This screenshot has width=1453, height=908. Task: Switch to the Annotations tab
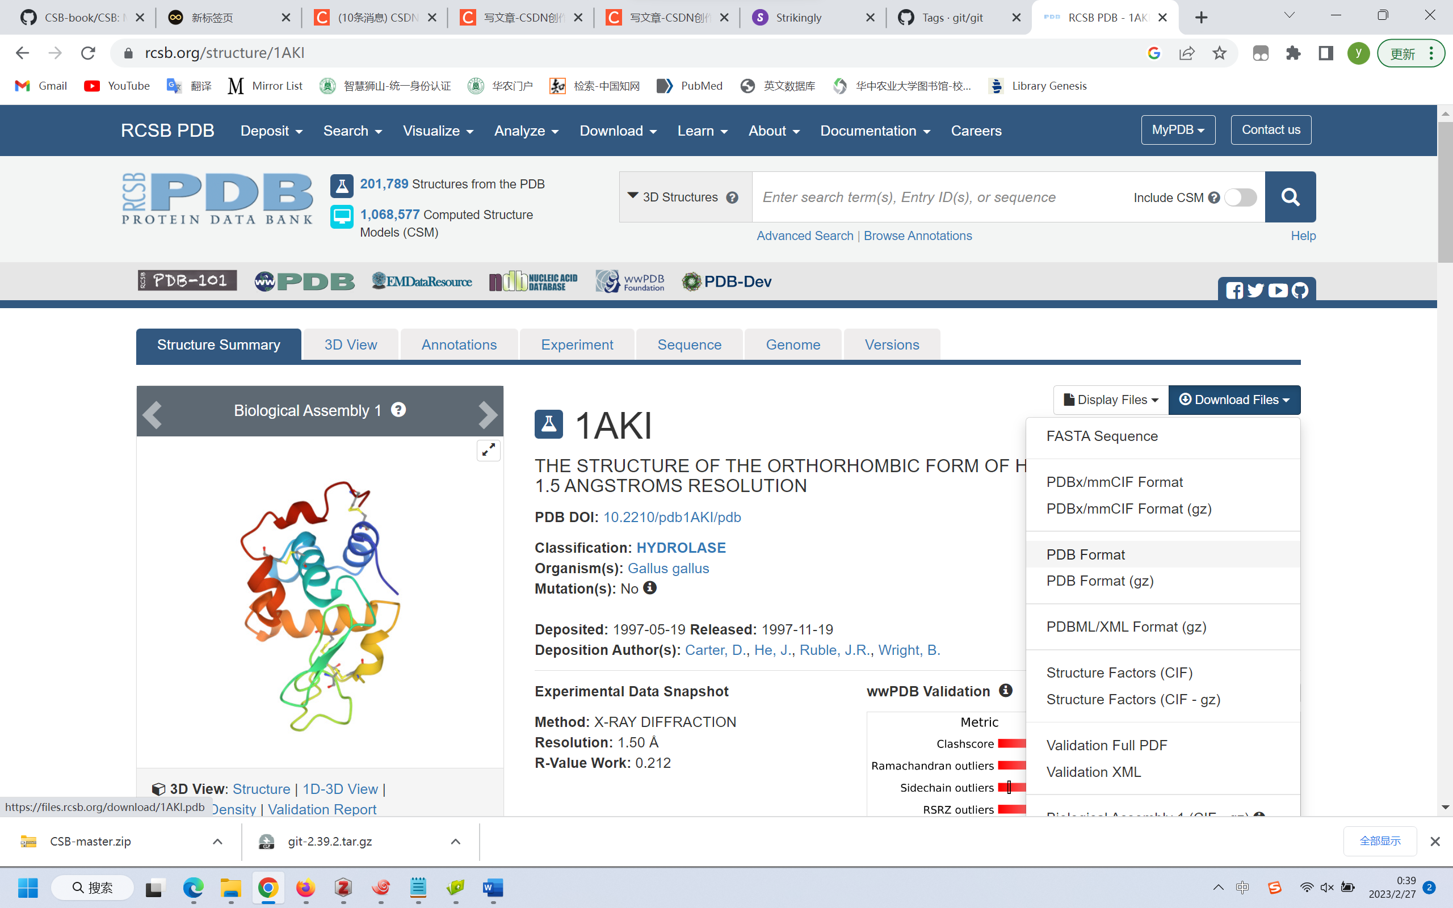(x=459, y=344)
